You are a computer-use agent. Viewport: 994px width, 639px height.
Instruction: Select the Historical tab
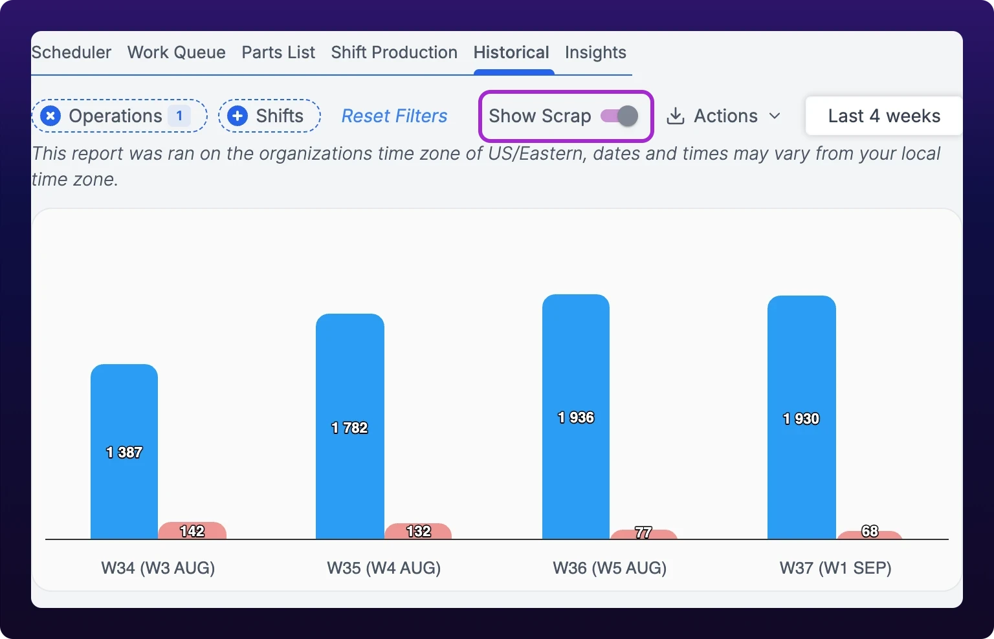click(511, 52)
